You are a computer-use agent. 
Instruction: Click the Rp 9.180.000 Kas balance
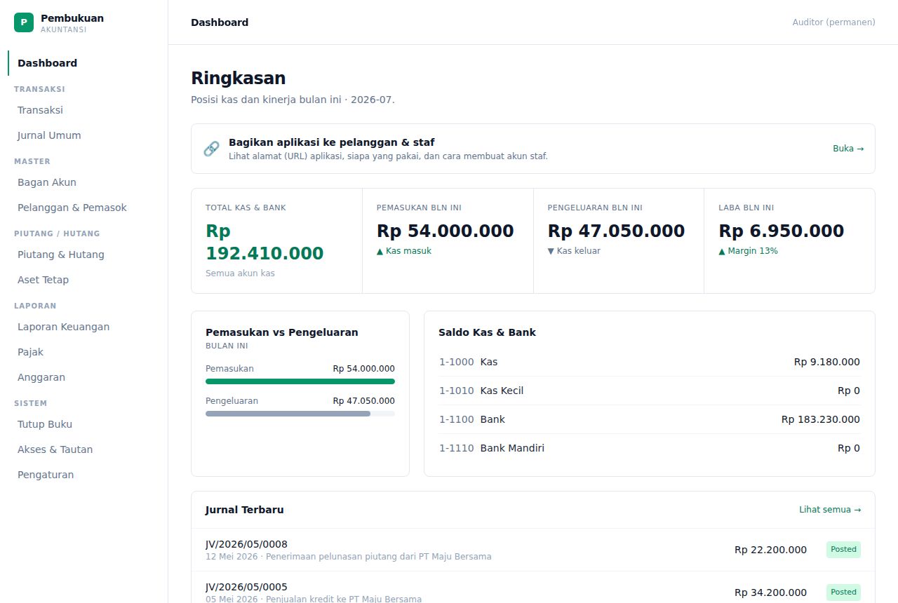(827, 362)
